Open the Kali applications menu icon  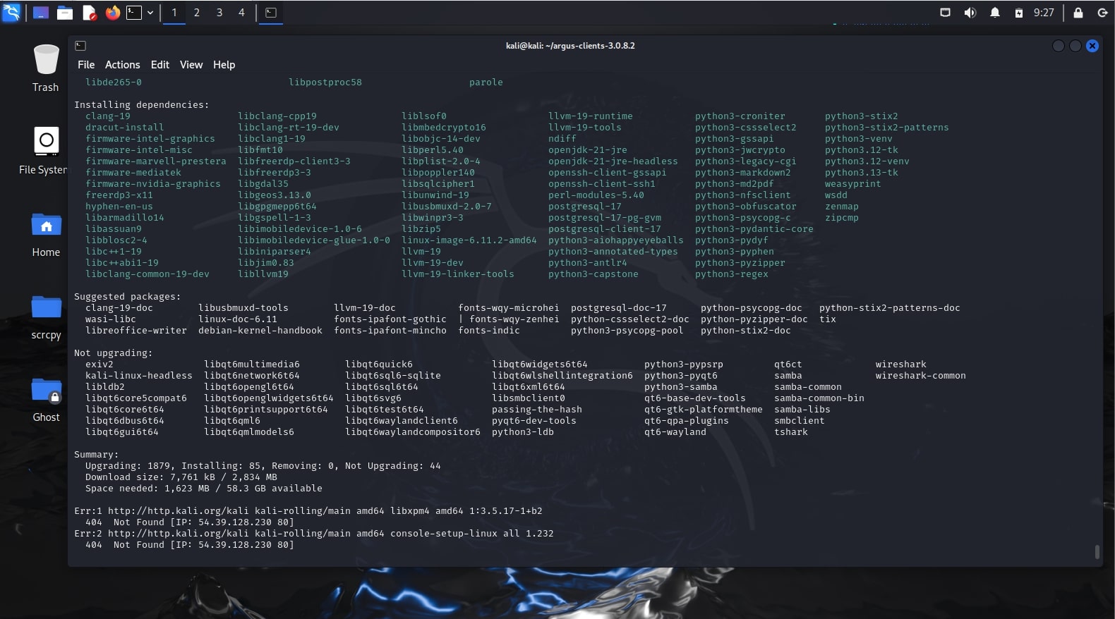(11, 12)
